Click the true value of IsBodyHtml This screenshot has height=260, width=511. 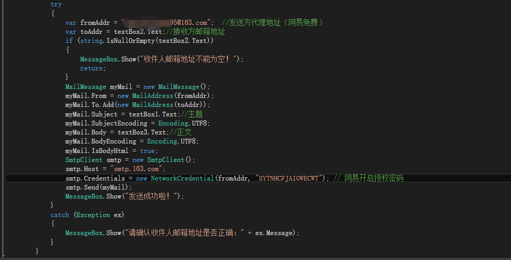pos(148,151)
